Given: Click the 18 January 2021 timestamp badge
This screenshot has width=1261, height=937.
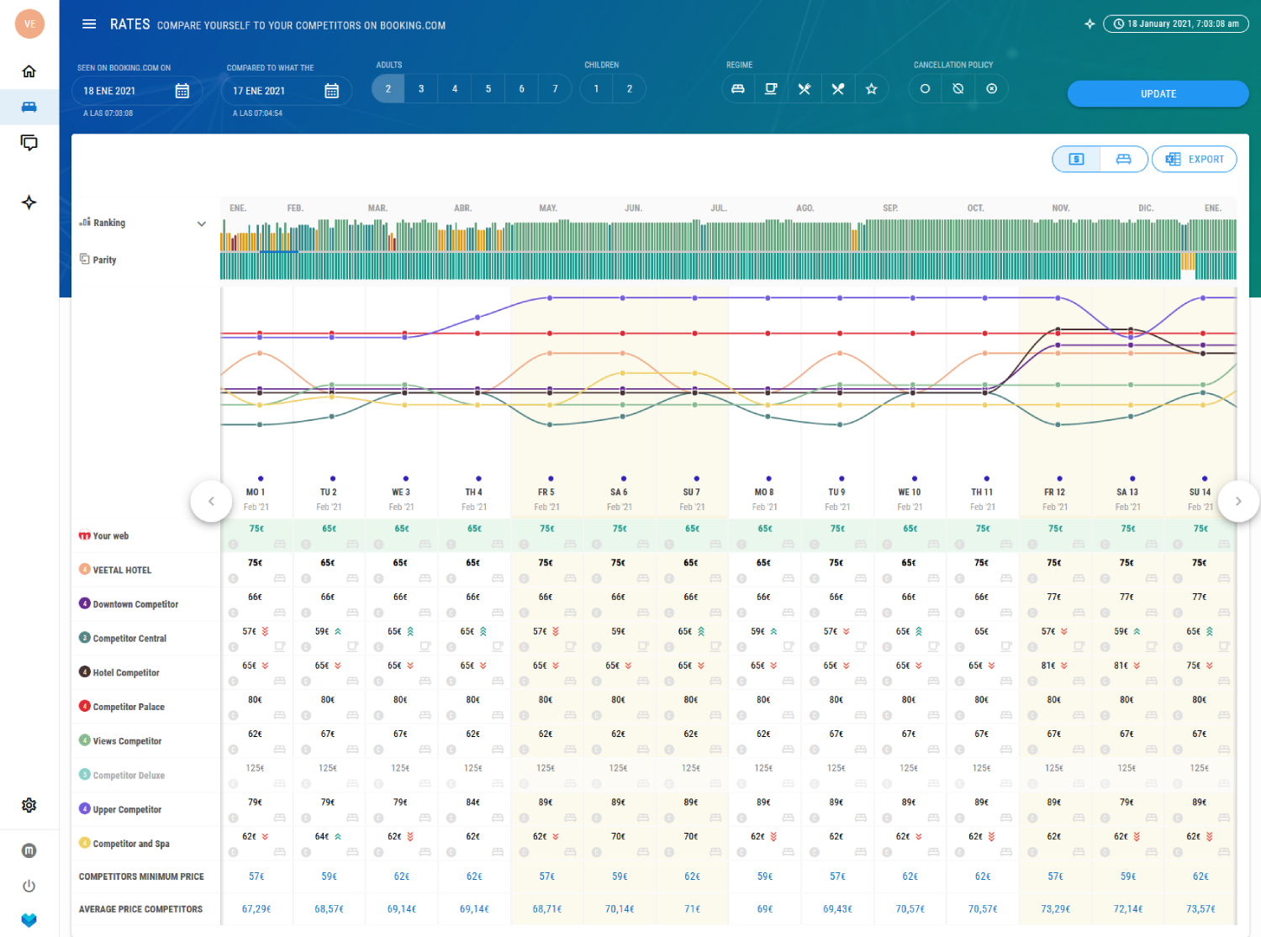Looking at the screenshot, I should [x=1176, y=24].
